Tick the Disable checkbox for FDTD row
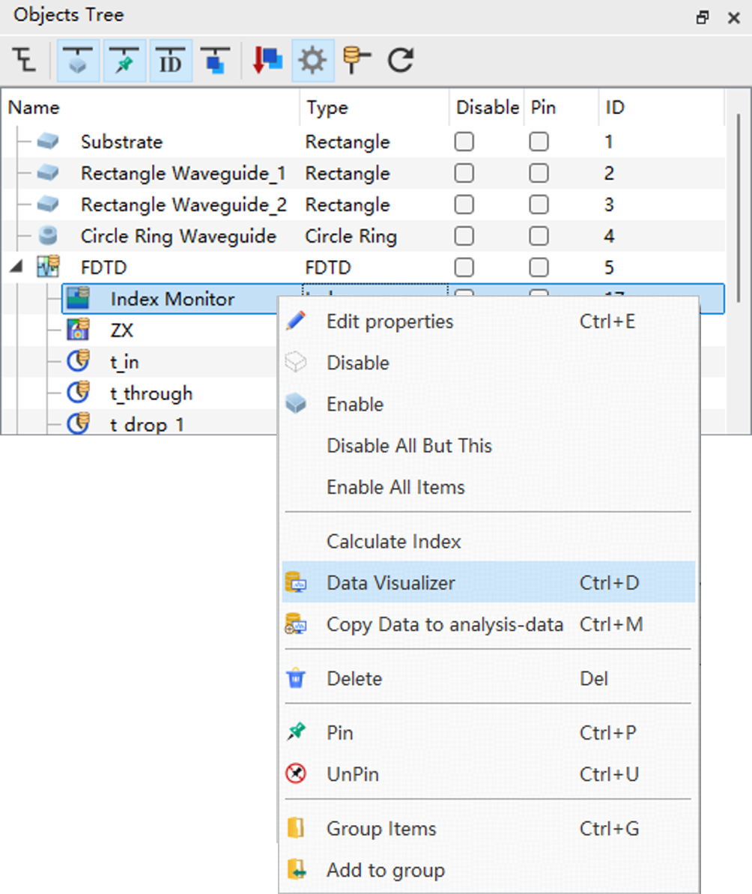The image size is (752, 894). pos(464,268)
